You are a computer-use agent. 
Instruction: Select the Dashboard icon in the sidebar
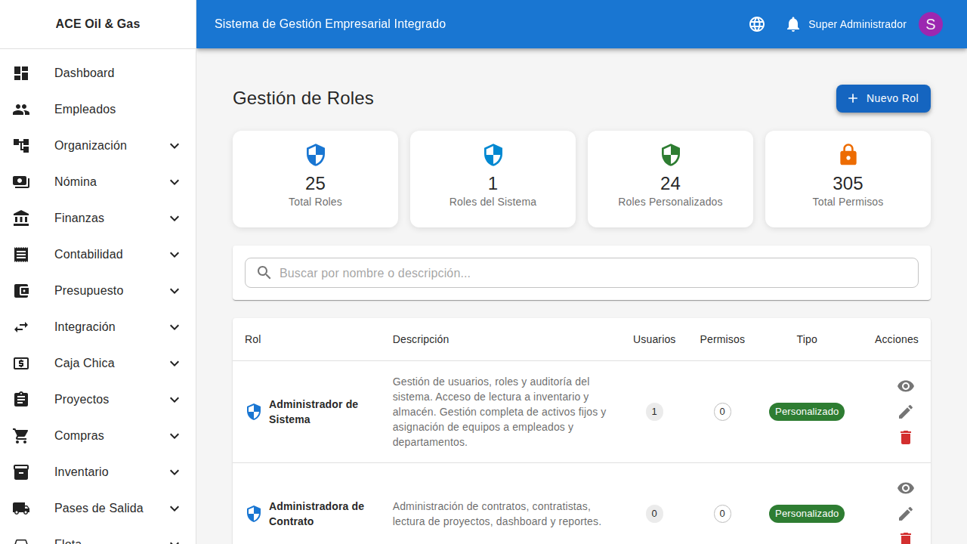point(21,73)
